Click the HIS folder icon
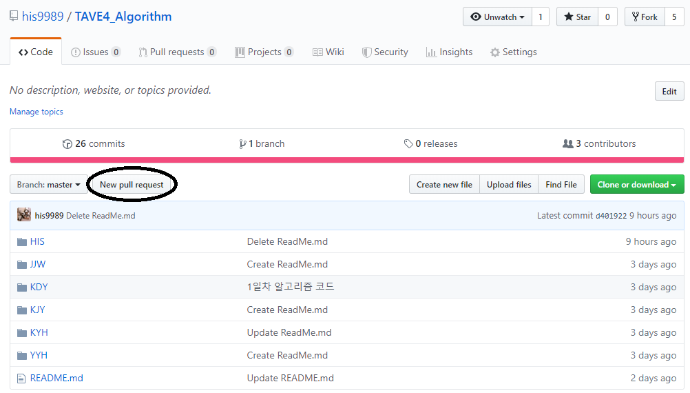This screenshot has width=690, height=393. 22,242
